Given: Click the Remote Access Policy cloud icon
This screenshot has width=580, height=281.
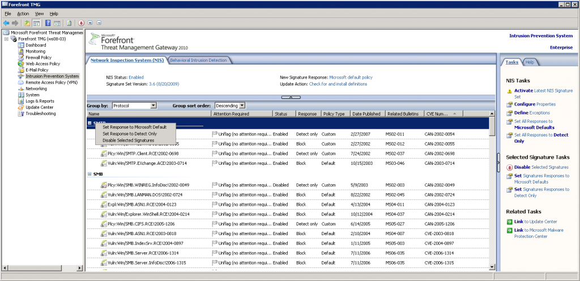Looking at the screenshot, I should pyautogui.click(x=21, y=83).
